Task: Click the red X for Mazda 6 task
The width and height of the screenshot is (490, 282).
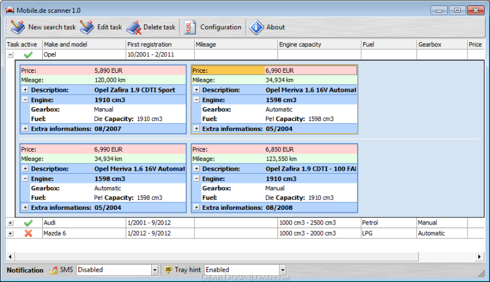Action: click(x=28, y=233)
